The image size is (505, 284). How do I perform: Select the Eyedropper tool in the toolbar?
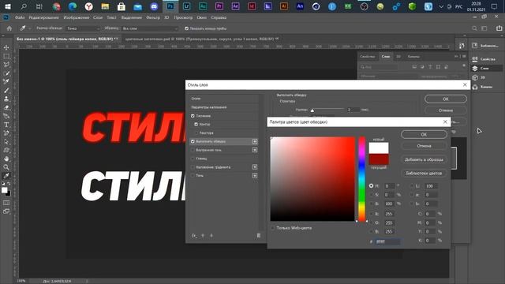(6, 176)
